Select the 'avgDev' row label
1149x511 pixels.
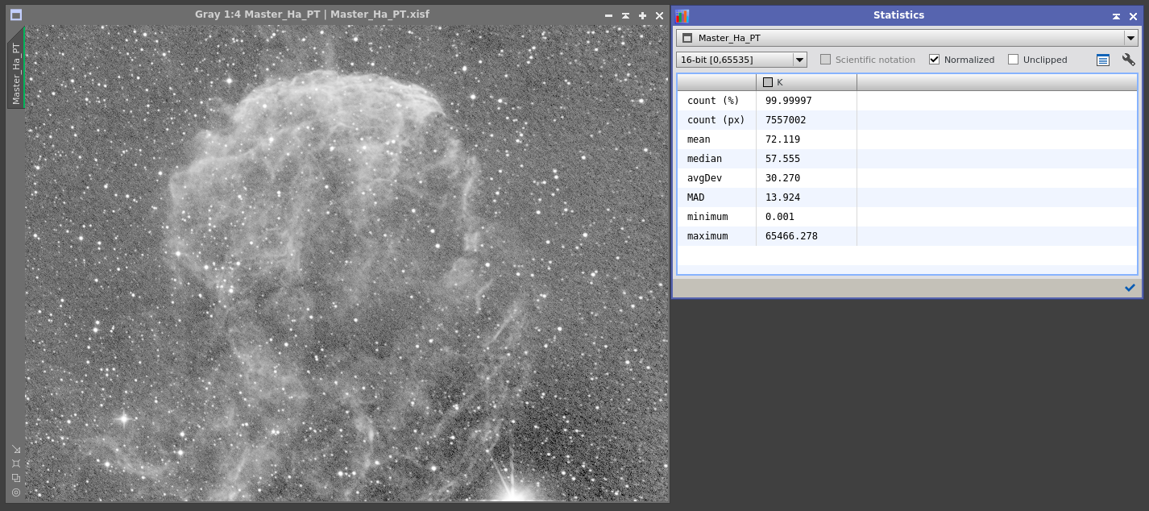704,178
